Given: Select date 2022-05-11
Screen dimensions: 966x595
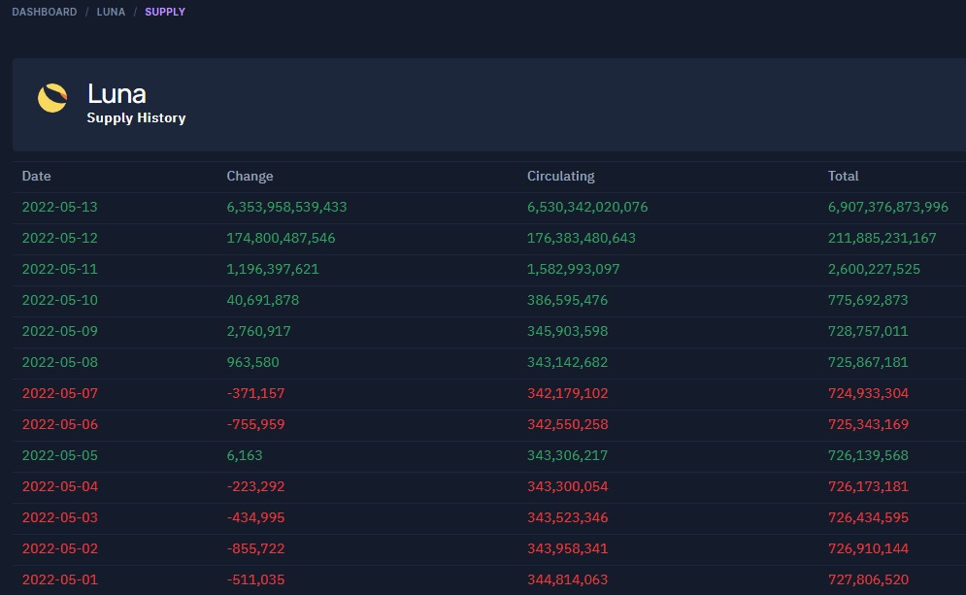Looking at the screenshot, I should tap(60, 269).
